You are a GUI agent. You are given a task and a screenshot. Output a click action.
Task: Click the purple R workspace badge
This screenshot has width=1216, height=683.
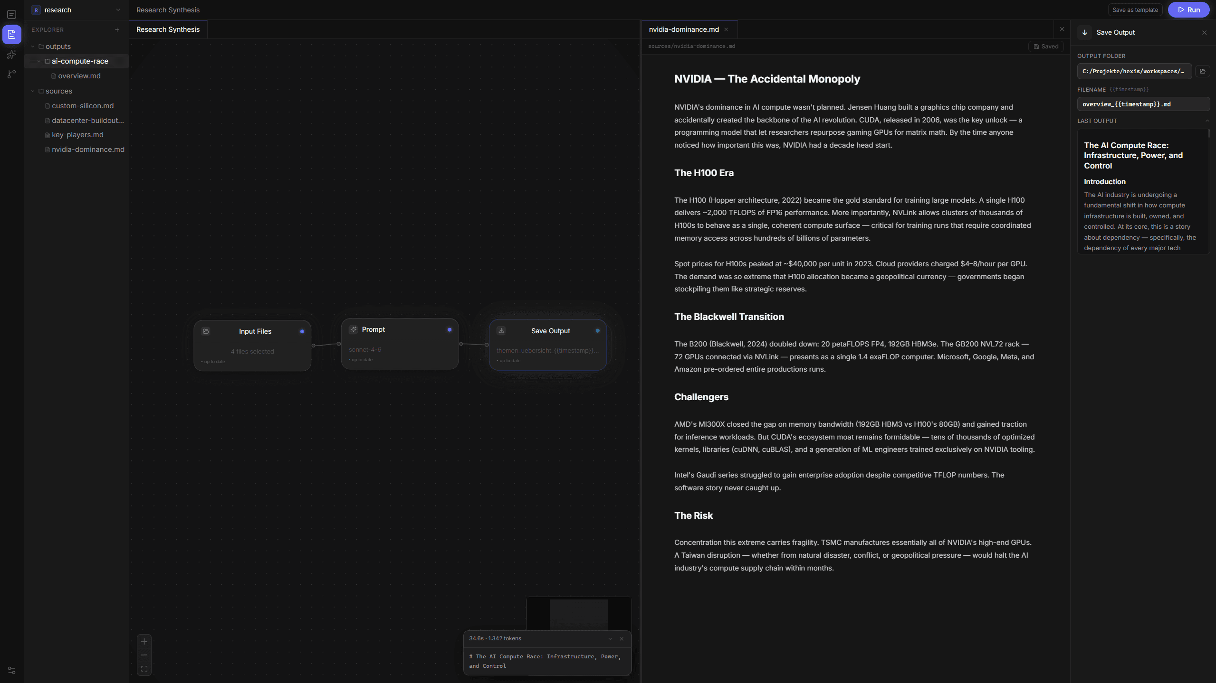click(x=36, y=10)
